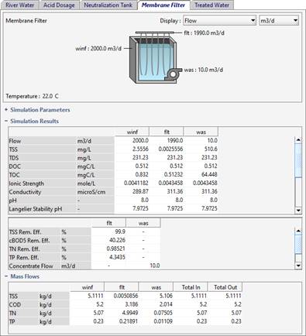Click the COD was mass value 2.014
Viewport: 306px width, 336px height.
tap(167, 304)
